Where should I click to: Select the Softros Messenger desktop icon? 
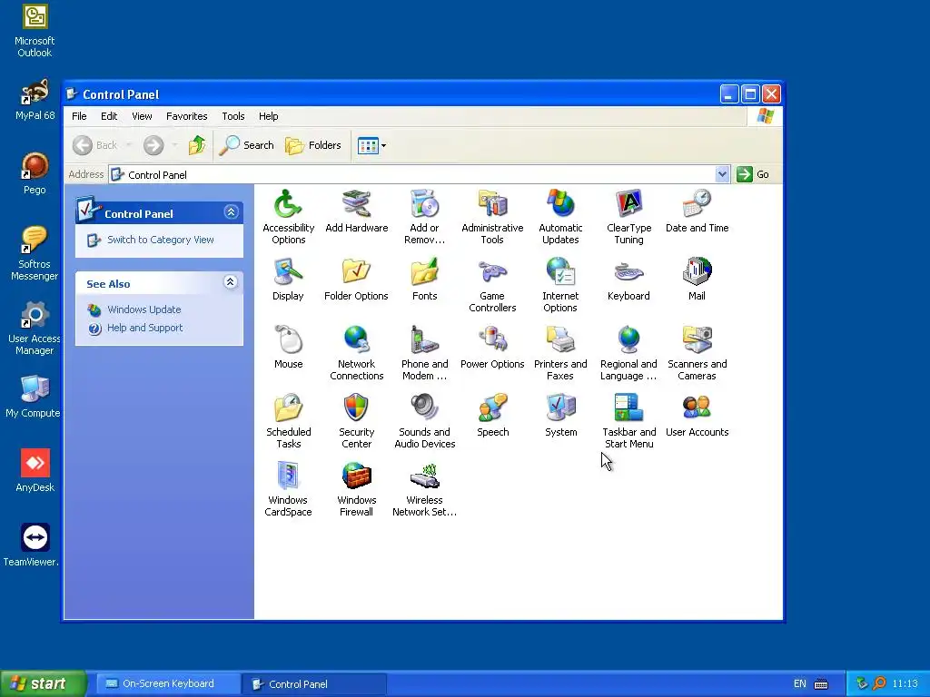click(35, 253)
